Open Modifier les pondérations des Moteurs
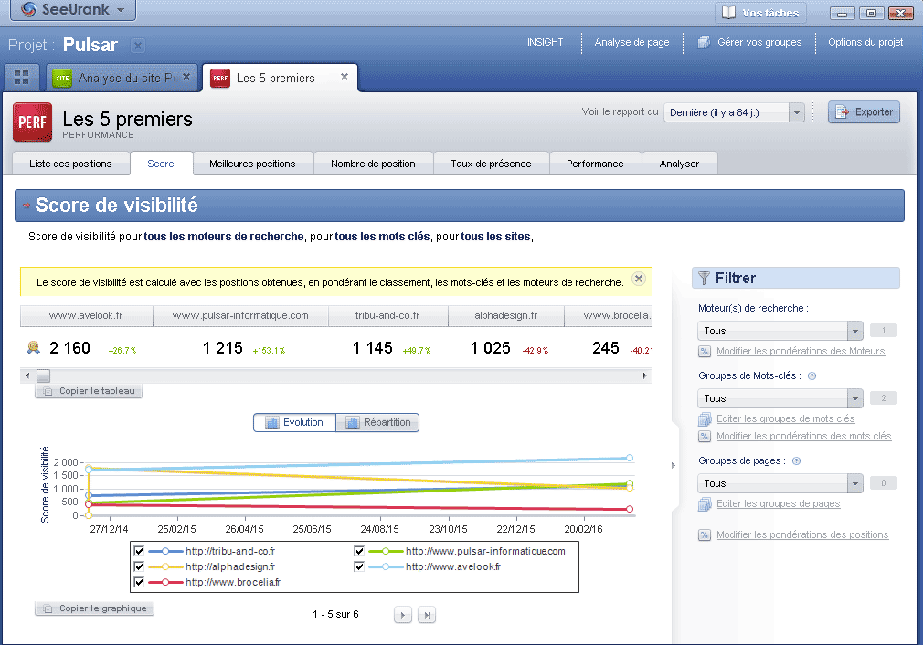The image size is (923, 645). pyautogui.click(x=801, y=351)
